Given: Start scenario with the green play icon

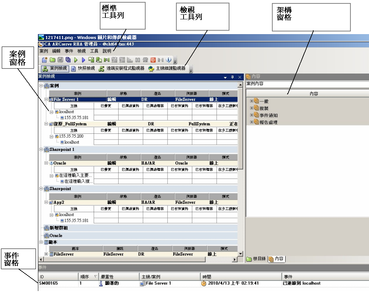Looking at the screenshot, I should (76, 60).
